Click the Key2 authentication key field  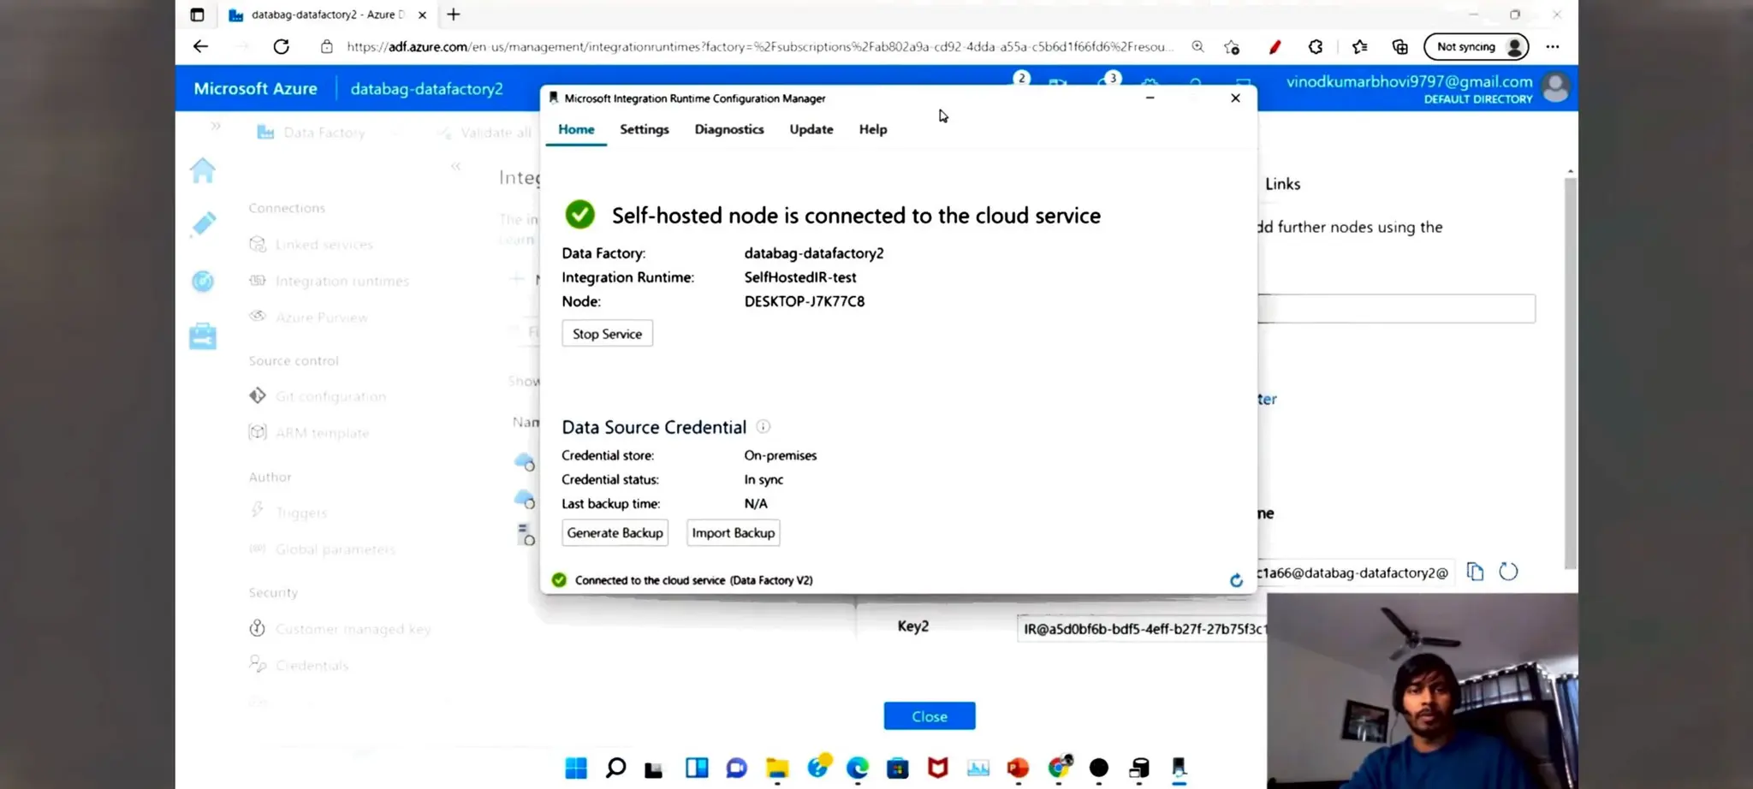[1142, 629]
